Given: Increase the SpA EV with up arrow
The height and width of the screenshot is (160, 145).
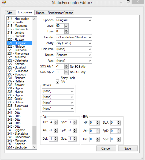Looking at the screenshot, I should click(x=119, y=122).
